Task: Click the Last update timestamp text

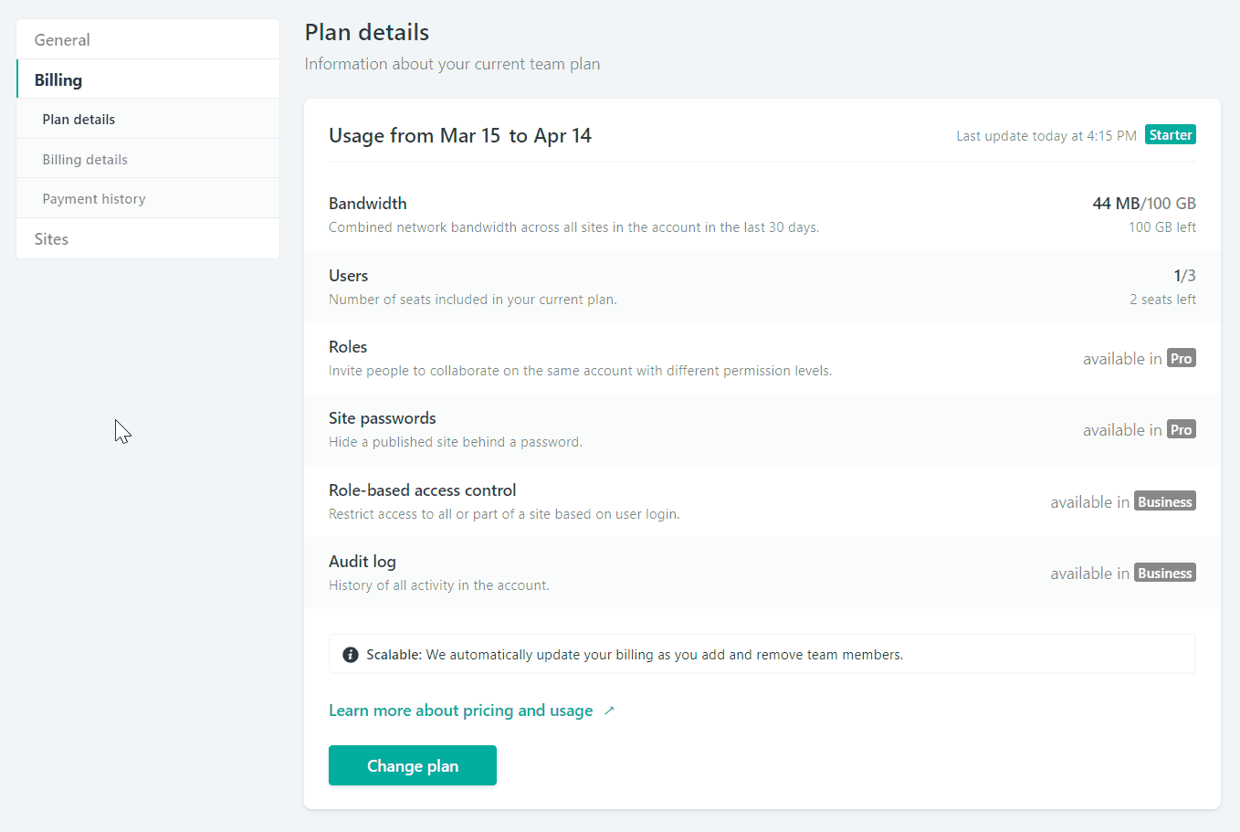Action: pos(1046,136)
